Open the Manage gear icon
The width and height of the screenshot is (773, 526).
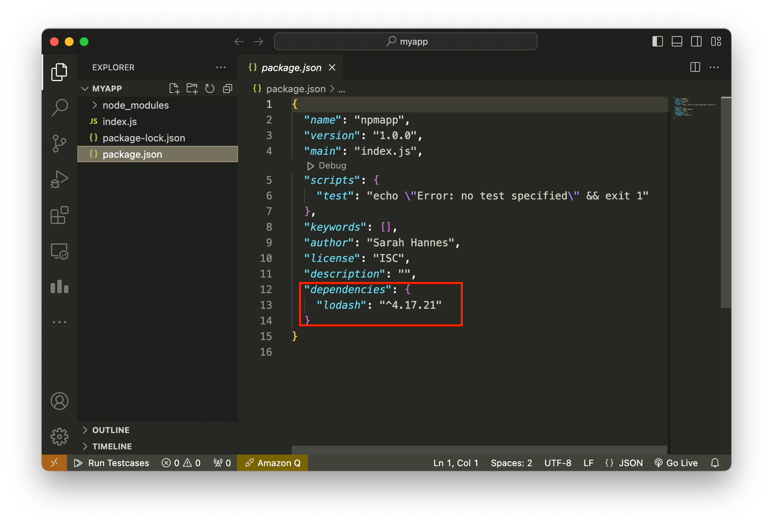pyautogui.click(x=59, y=437)
